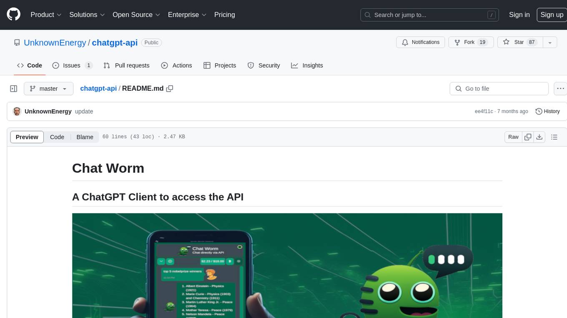
Task: Open the UnknownEnergy owner profile
Action: [x=55, y=42]
